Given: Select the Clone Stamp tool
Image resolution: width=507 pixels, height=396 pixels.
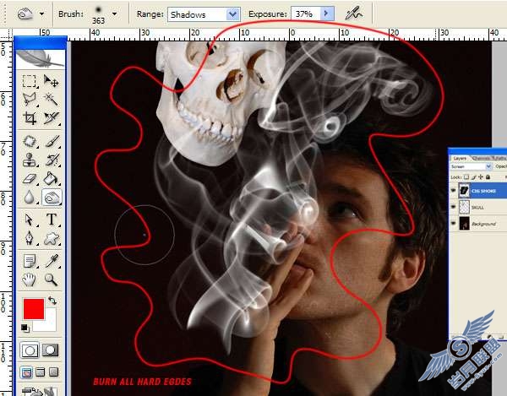Looking at the screenshot, I should click(x=30, y=160).
